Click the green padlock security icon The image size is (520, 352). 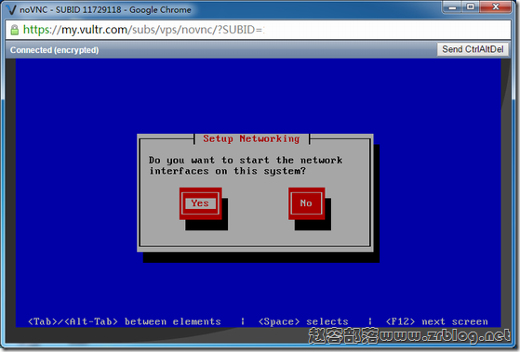[x=15, y=30]
